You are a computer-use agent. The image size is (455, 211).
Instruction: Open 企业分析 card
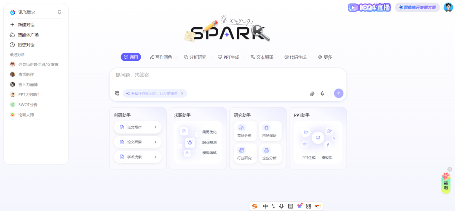pyautogui.click(x=270, y=154)
